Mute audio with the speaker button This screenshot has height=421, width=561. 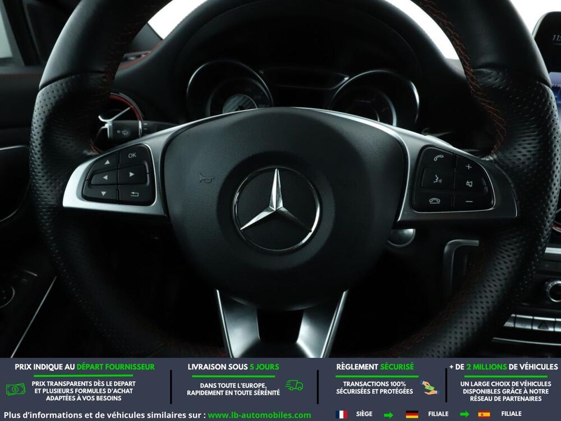click(470, 184)
